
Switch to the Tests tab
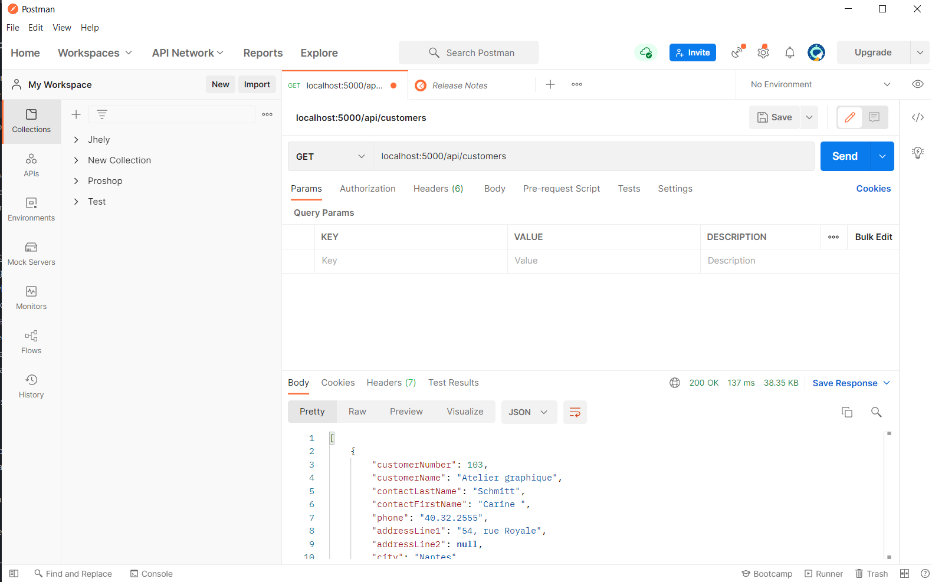coord(629,189)
